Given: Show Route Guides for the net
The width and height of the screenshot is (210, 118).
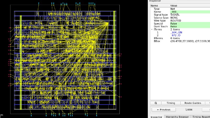Looking at the screenshot, I should point(193,103).
